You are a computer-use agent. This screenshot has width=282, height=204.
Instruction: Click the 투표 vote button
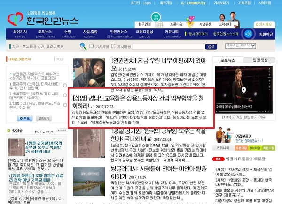(25, 118)
